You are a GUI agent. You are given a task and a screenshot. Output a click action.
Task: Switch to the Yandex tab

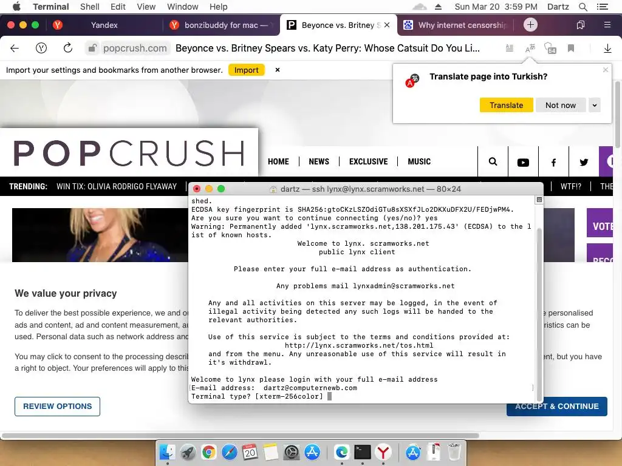(104, 25)
